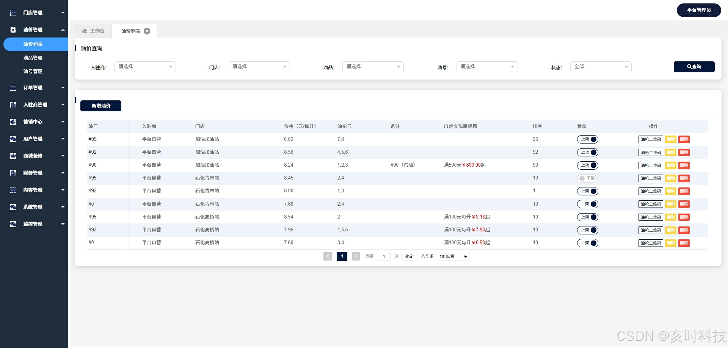Open 油号管理 in the sidebar
This screenshot has width=728, height=348.
tap(33, 72)
